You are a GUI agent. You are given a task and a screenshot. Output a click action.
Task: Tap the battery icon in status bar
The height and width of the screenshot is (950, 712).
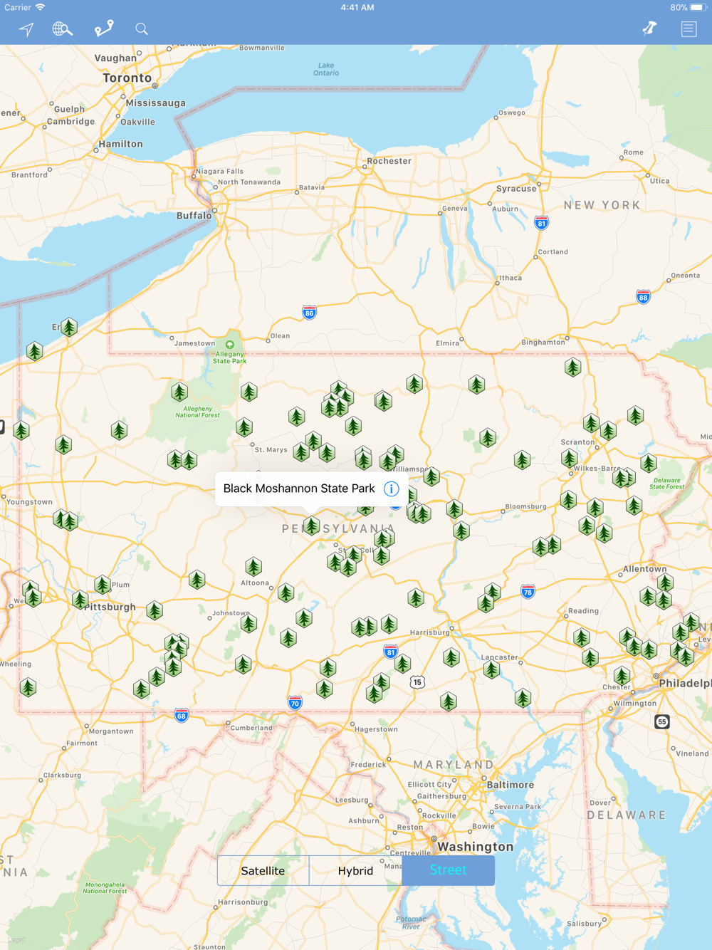[x=698, y=7]
